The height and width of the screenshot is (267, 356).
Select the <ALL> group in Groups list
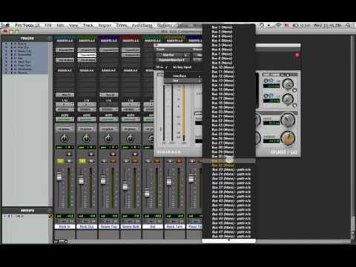tap(19, 216)
